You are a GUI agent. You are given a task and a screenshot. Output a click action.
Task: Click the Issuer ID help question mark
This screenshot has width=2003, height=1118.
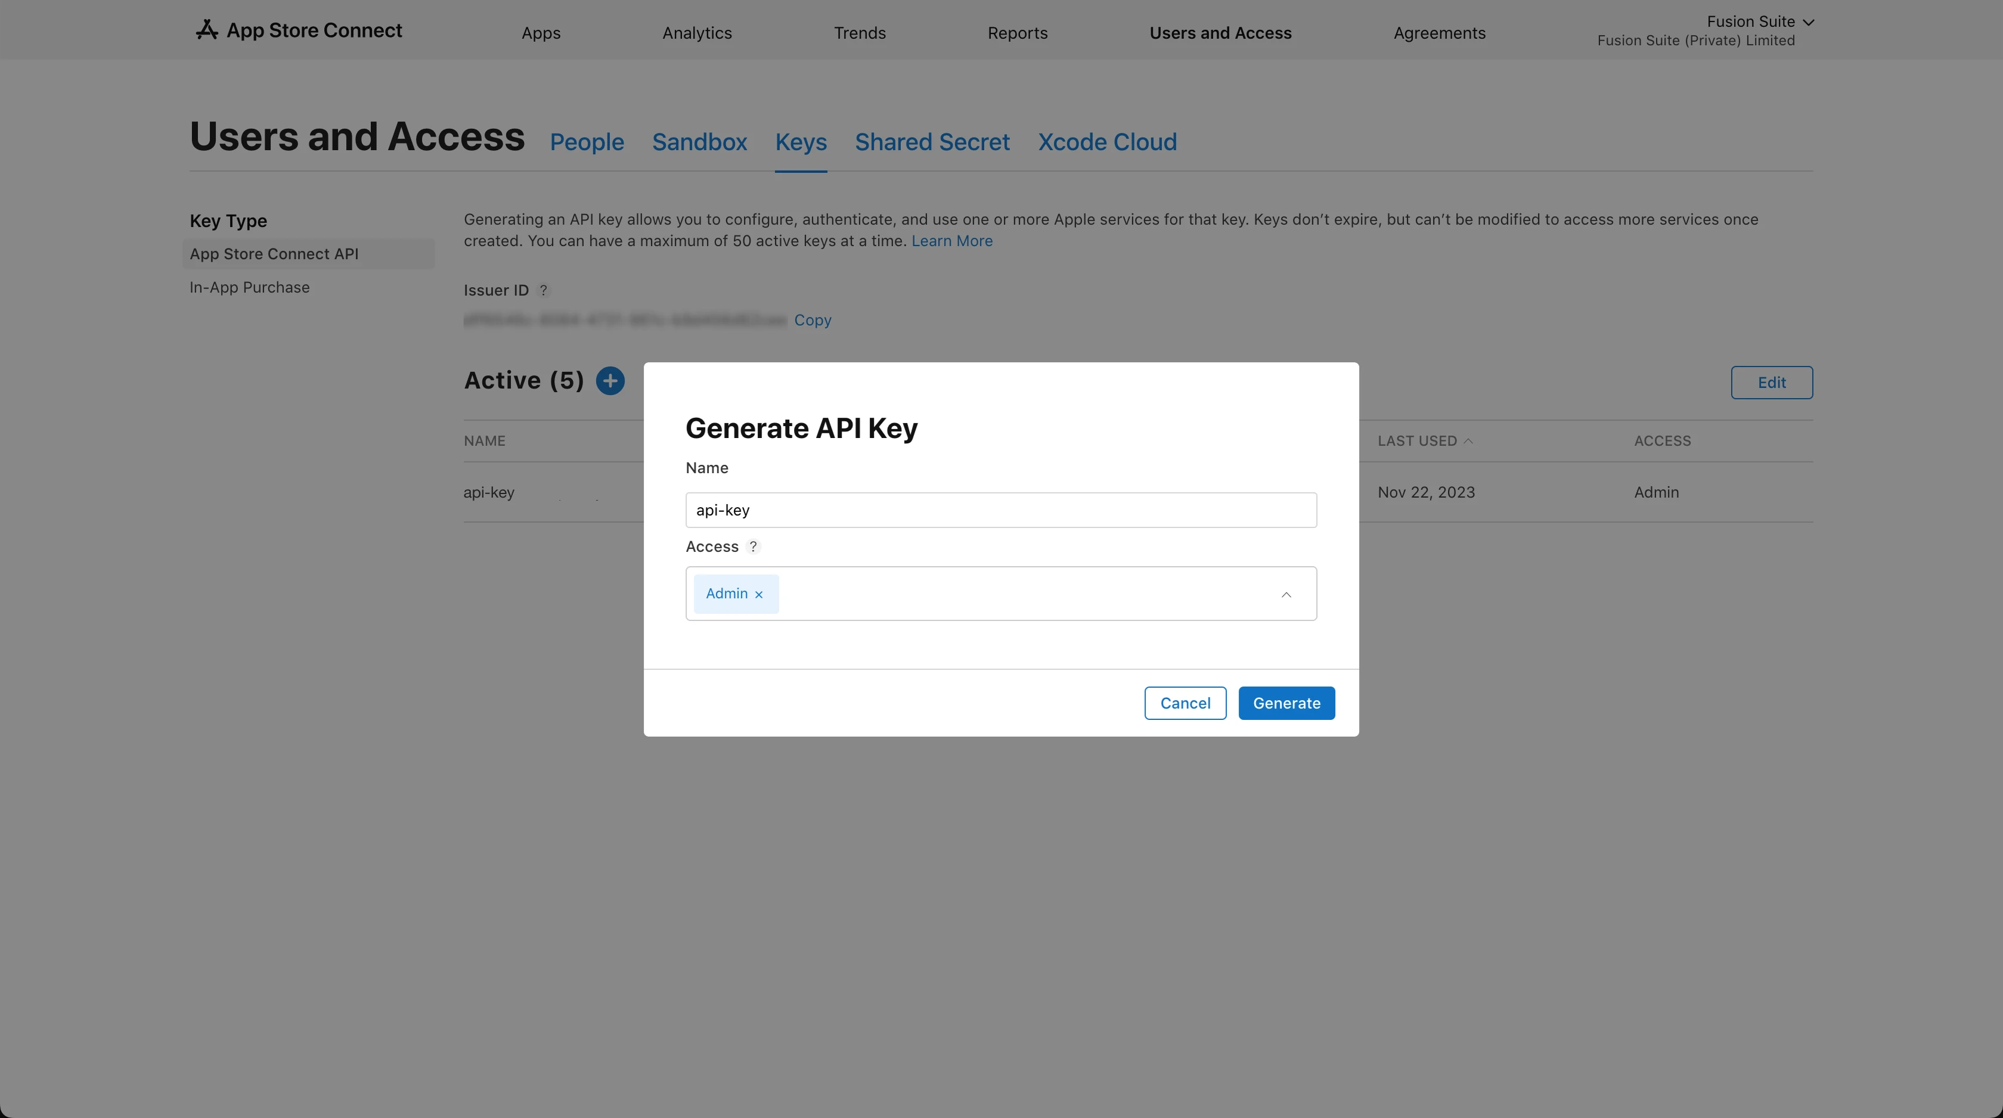tap(544, 290)
